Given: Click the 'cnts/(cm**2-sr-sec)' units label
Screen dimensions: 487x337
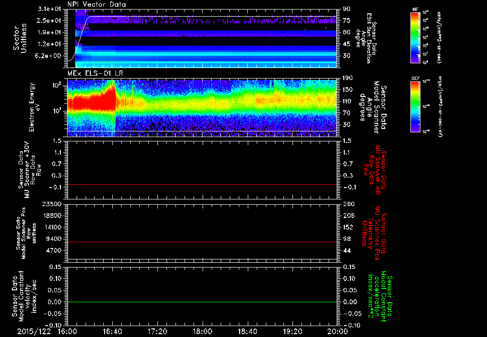Looking at the screenshot, I should click(439, 37).
